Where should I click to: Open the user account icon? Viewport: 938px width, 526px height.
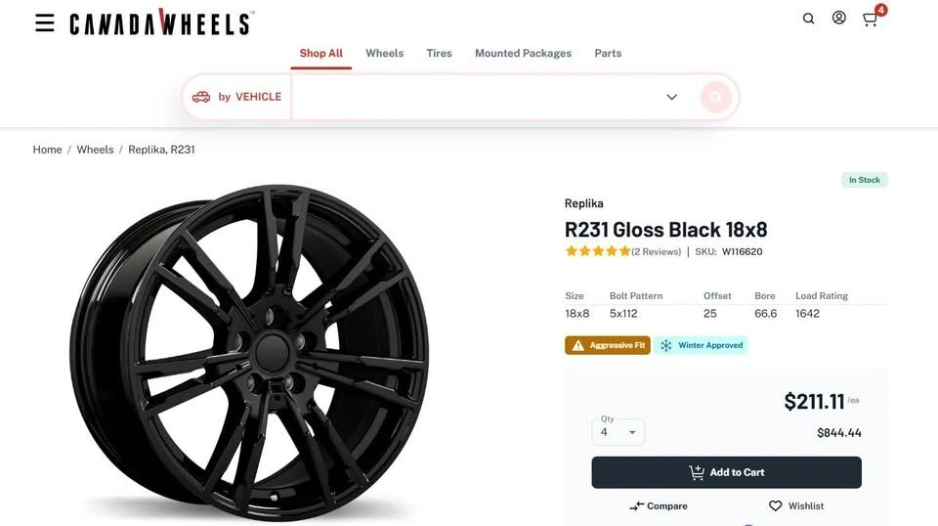point(838,18)
